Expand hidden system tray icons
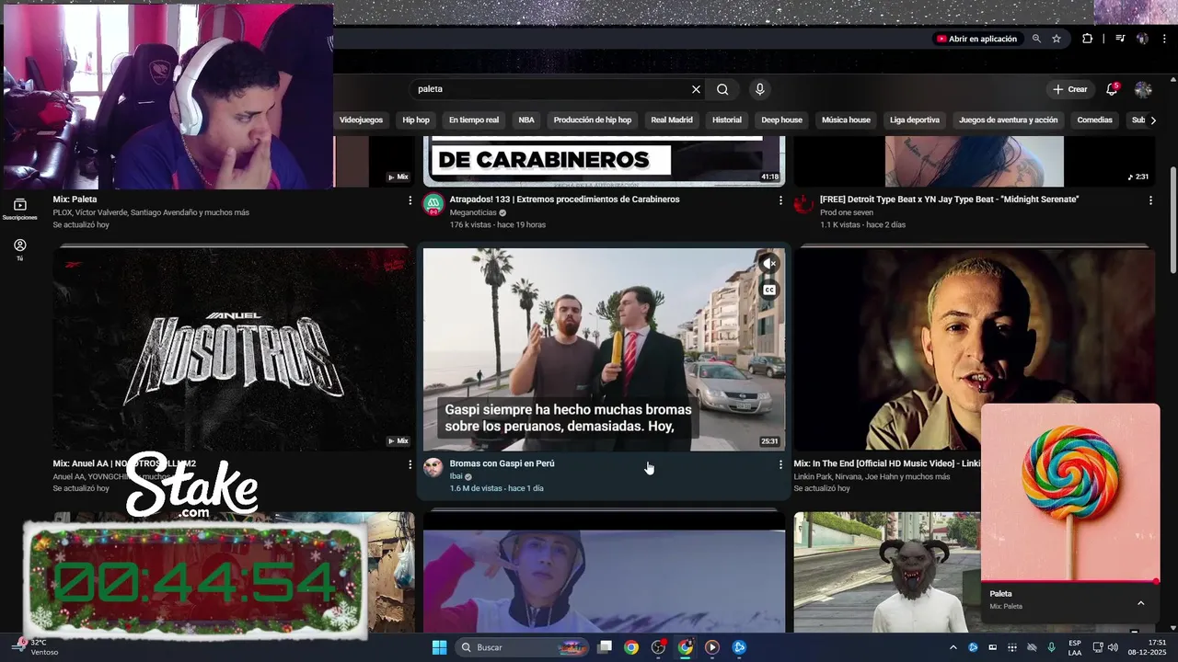This screenshot has width=1178, height=662. 953,647
